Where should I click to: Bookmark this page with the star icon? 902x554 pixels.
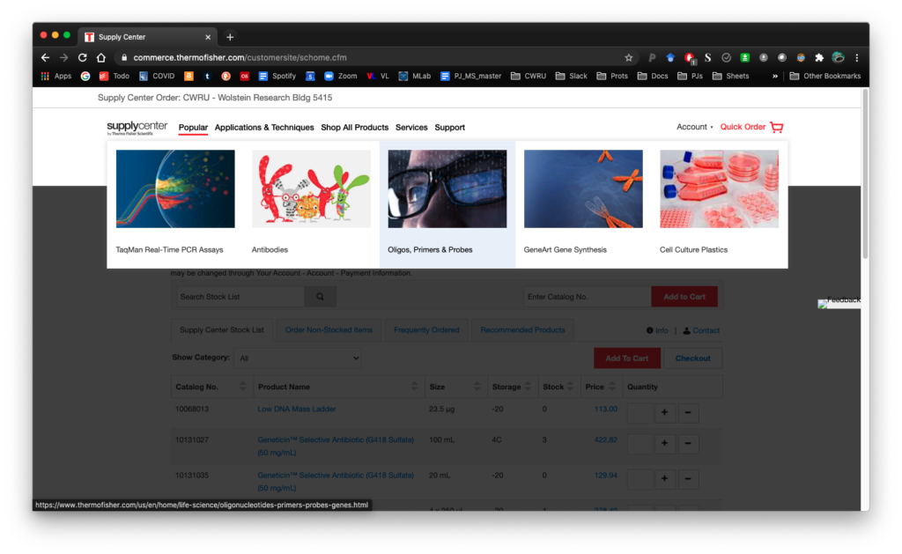coord(629,57)
